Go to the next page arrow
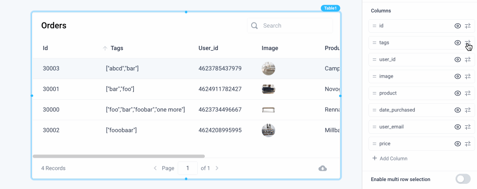477x189 pixels. [217, 168]
